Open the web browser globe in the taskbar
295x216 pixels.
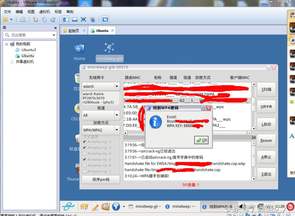[116, 206]
